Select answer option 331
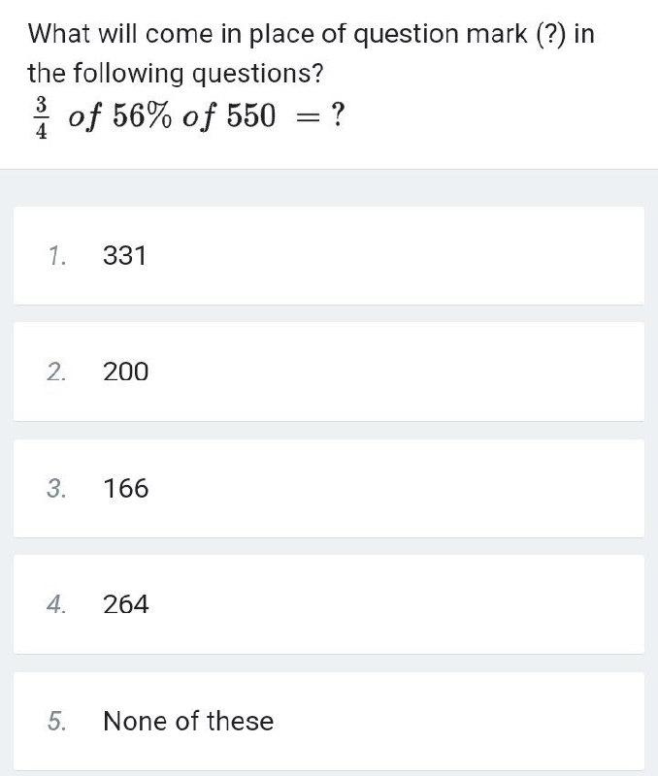 pyautogui.click(x=329, y=256)
